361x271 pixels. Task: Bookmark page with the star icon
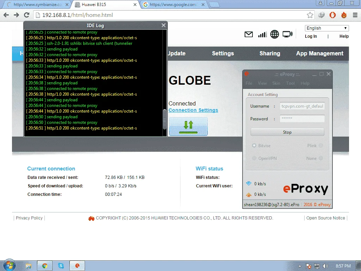click(310, 15)
